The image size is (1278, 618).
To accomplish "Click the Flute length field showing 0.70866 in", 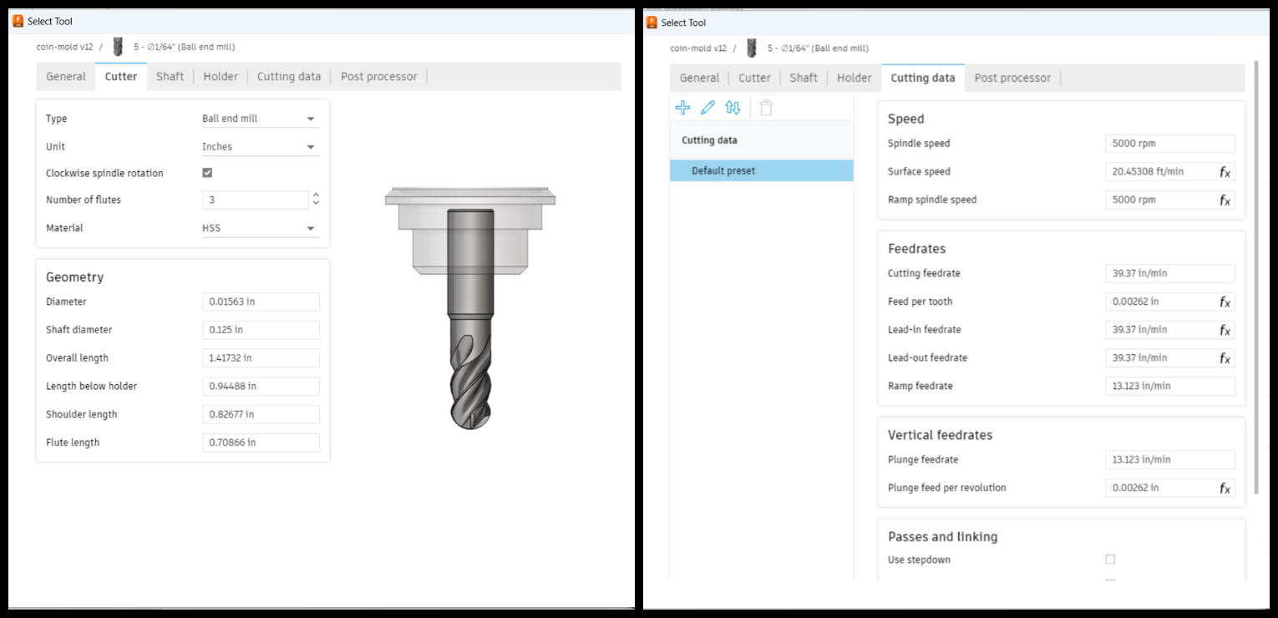I will (261, 443).
